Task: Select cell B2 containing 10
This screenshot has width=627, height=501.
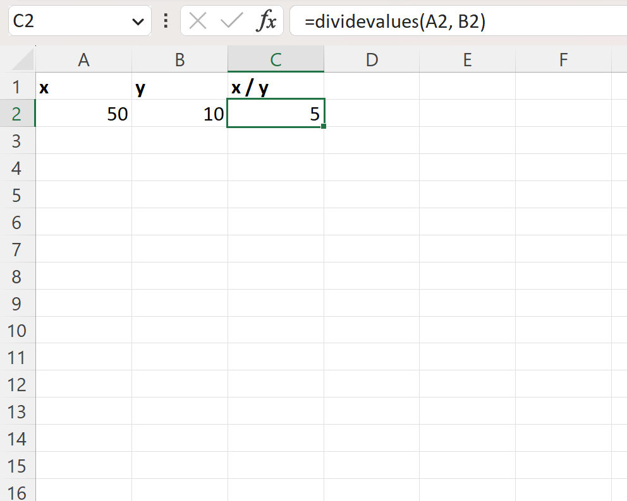Action: (x=180, y=114)
